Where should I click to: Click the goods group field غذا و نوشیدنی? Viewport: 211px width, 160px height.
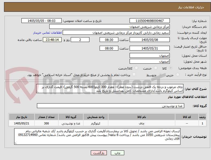tap(111, 106)
